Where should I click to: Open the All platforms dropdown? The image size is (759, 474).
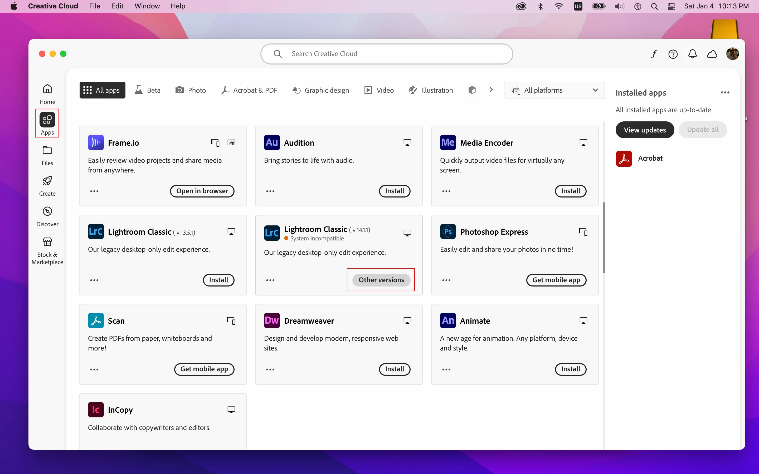click(554, 90)
